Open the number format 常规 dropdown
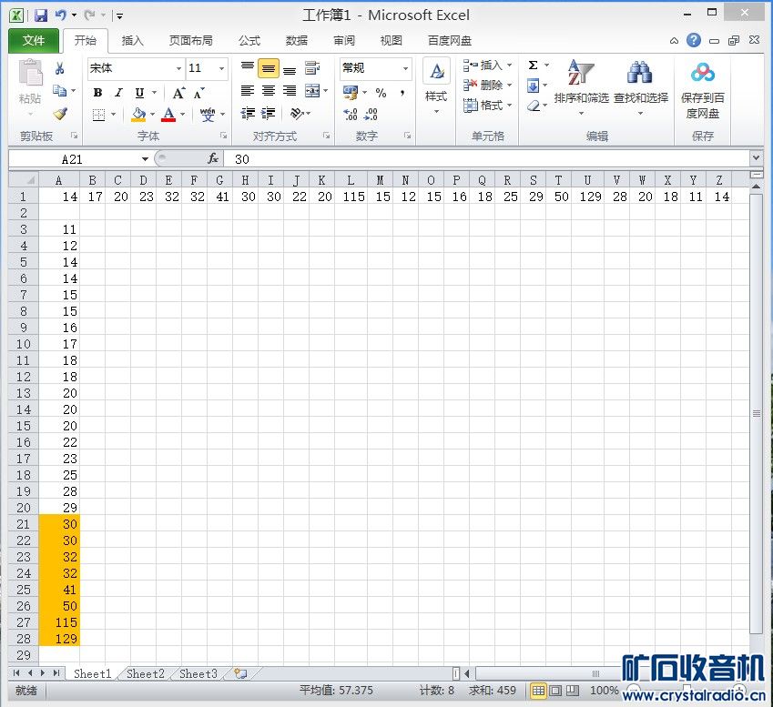 (405, 68)
